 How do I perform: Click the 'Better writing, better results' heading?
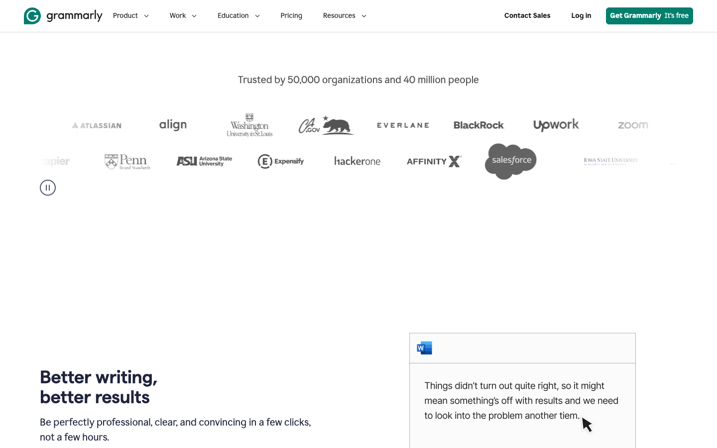99,387
